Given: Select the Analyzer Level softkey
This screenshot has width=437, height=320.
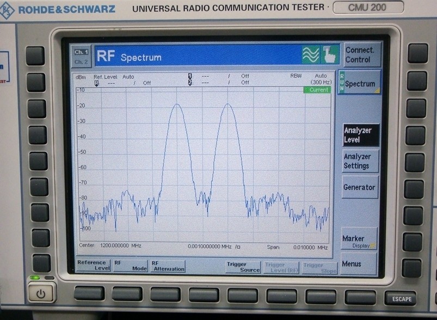Looking at the screenshot, I should [x=361, y=135].
